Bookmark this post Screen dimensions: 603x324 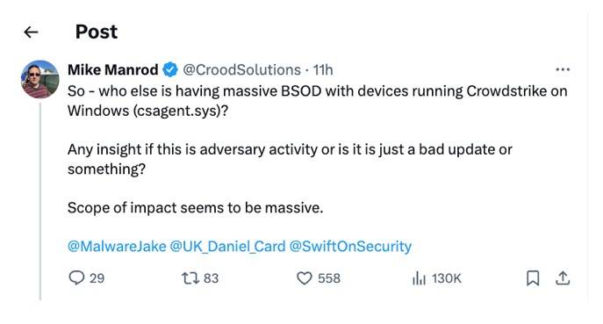pyautogui.click(x=533, y=277)
